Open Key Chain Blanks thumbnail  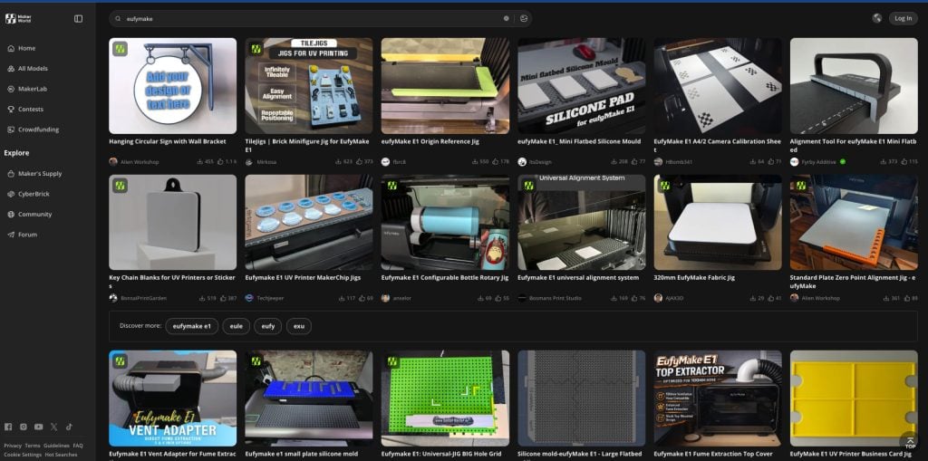[173, 223]
